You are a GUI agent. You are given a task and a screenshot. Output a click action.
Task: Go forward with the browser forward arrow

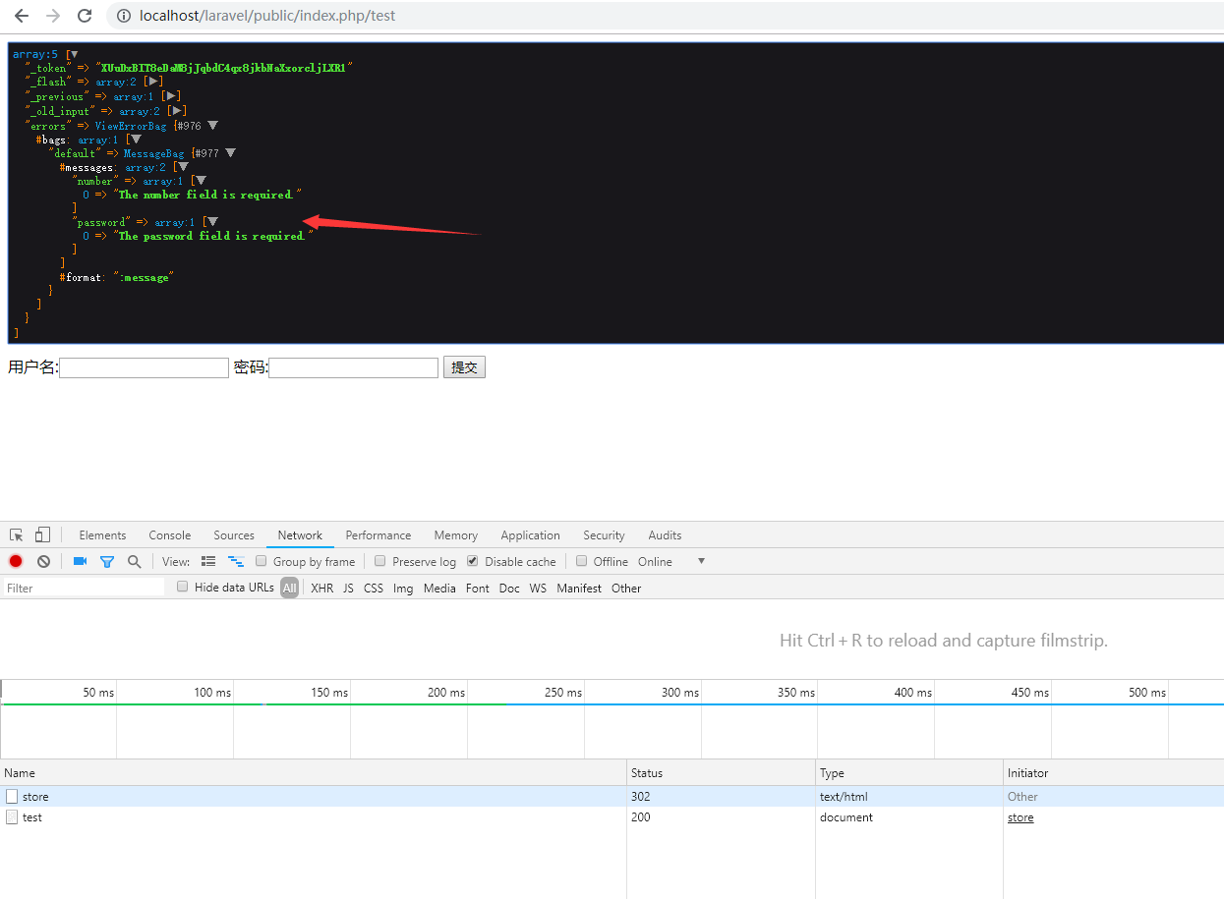tap(53, 16)
